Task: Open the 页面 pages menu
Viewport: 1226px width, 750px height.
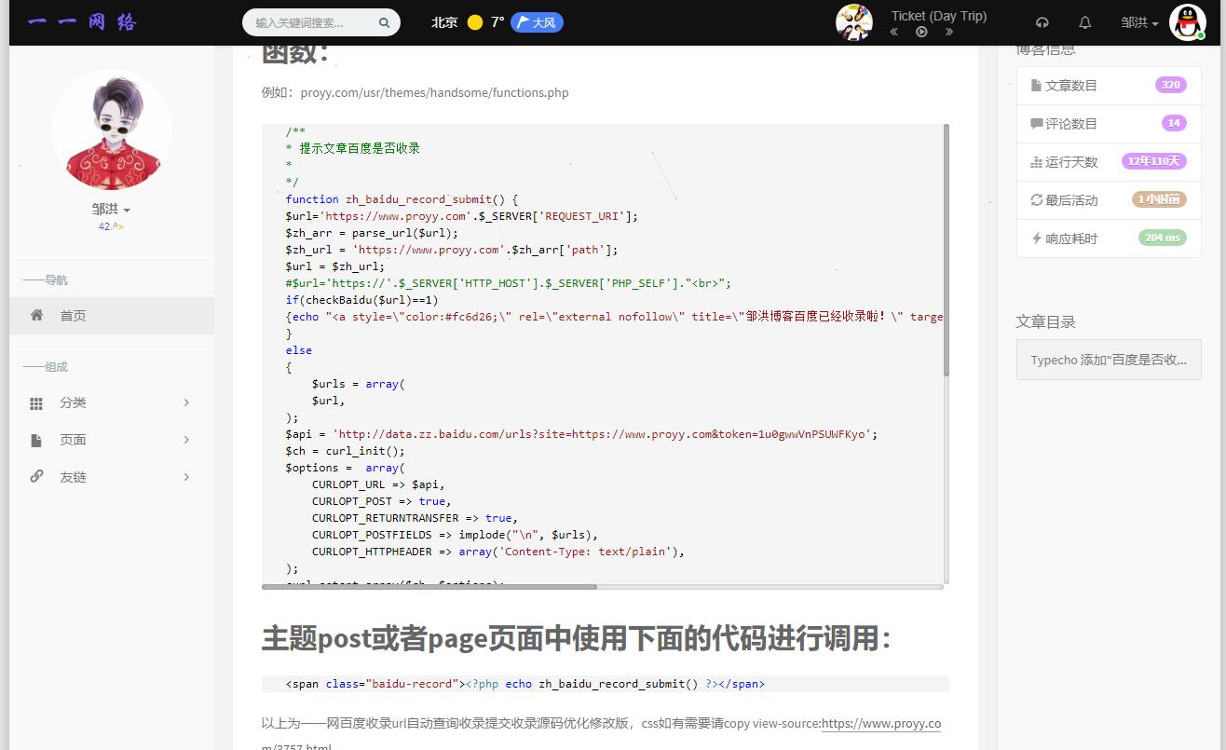Action: (x=112, y=440)
